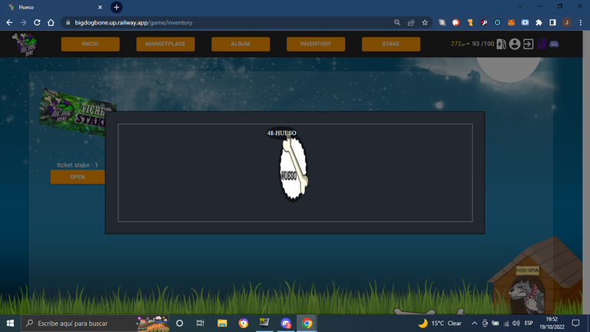Open the user profile account icon
The image size is (590, 332).
[515, 44]
